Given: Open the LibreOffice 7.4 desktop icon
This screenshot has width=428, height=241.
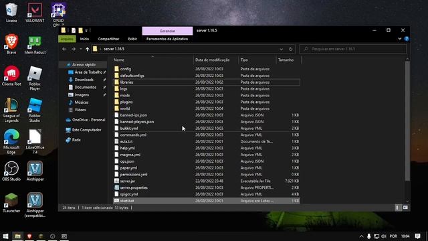Looking at the screenshot, I should [35, 141].
